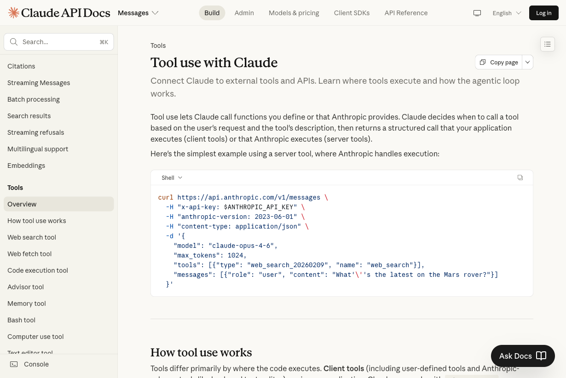This screenshot has width=566, height=378.
Task: Open the Shell language selector
Action: 172,178
